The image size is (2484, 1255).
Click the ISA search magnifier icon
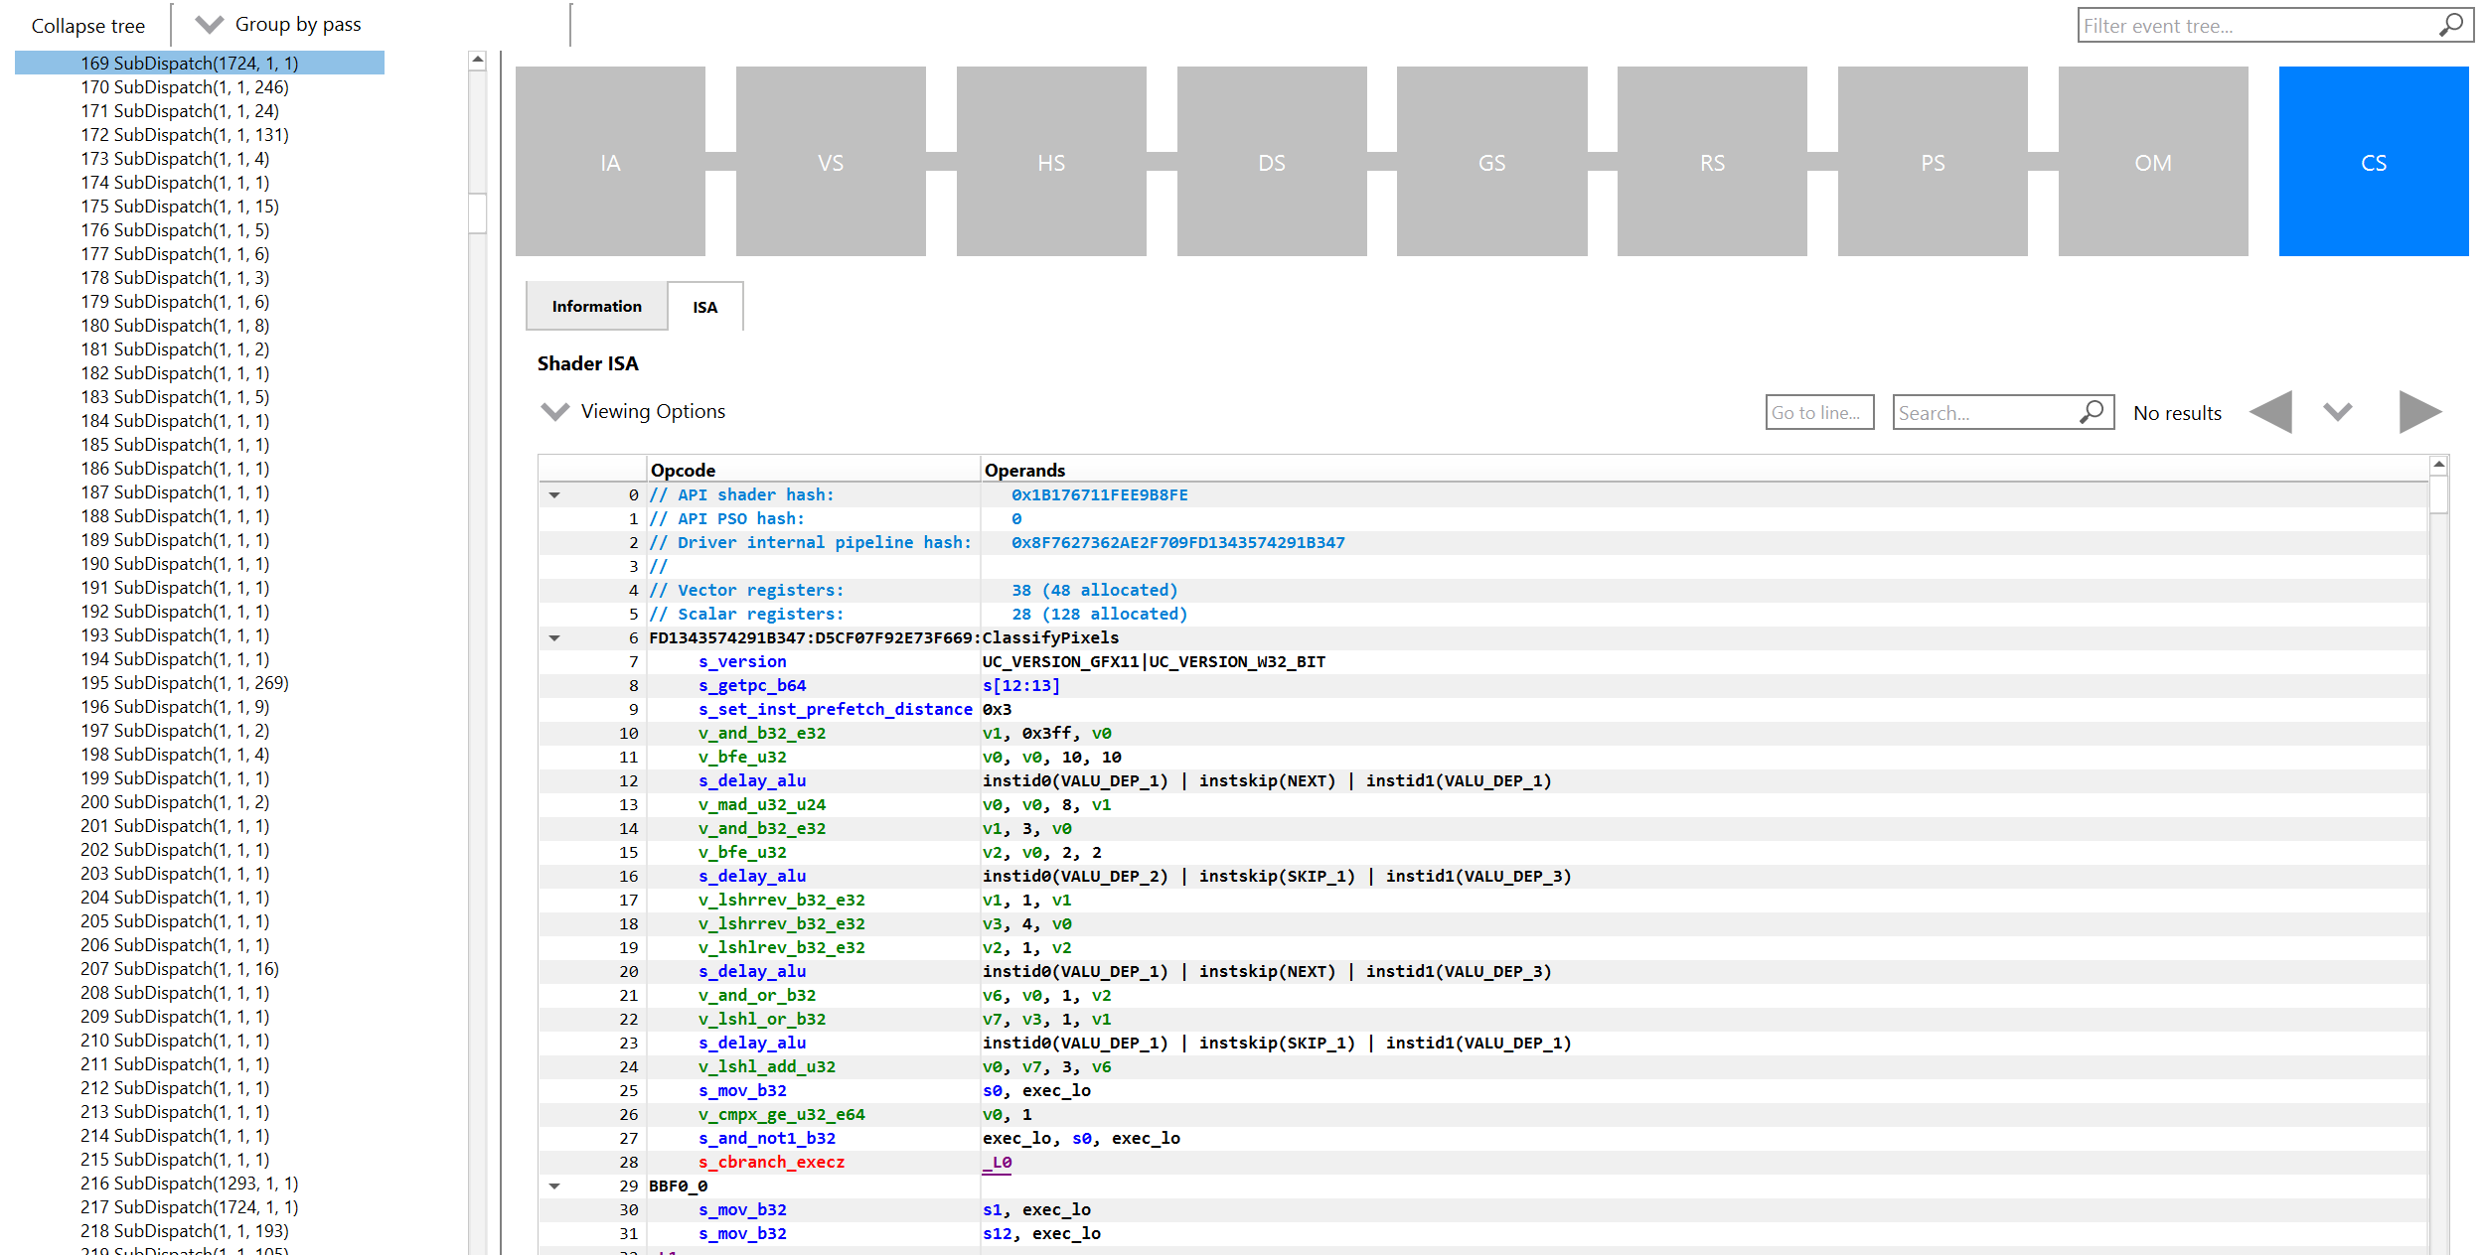click(2092, 412)
